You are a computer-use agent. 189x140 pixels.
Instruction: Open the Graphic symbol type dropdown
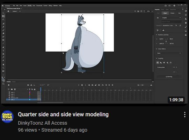click(171, 18)
